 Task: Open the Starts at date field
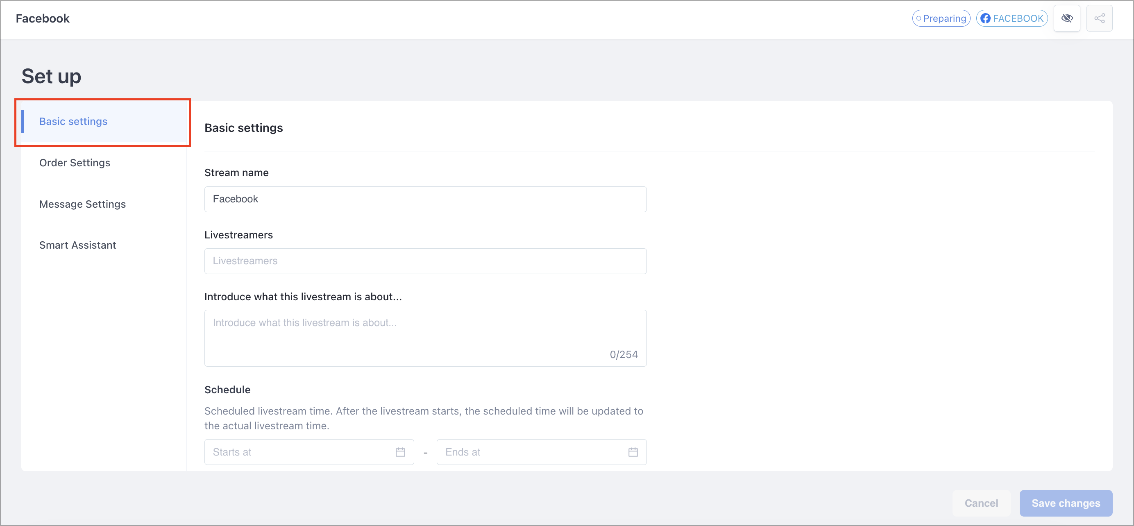click(309, 452)
